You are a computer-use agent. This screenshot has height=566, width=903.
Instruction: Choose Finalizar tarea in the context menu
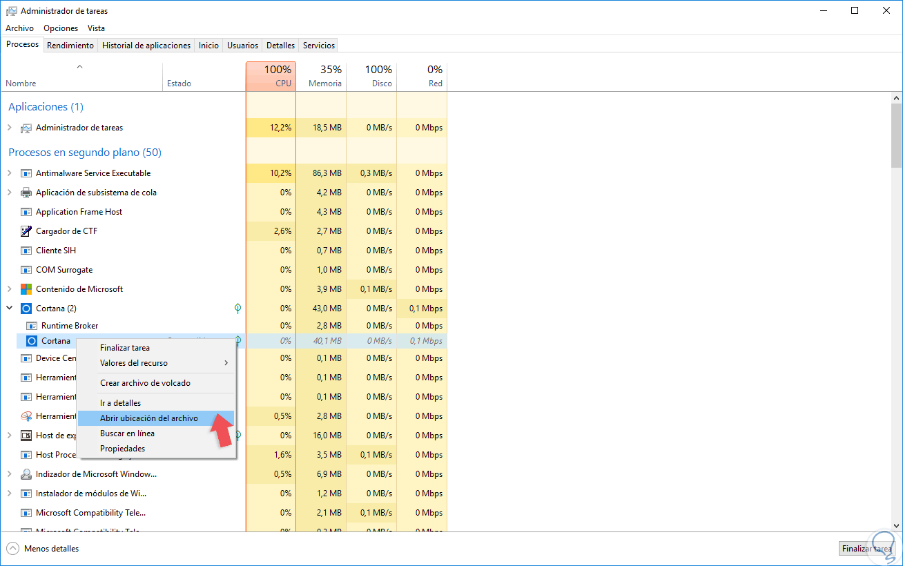156,348
